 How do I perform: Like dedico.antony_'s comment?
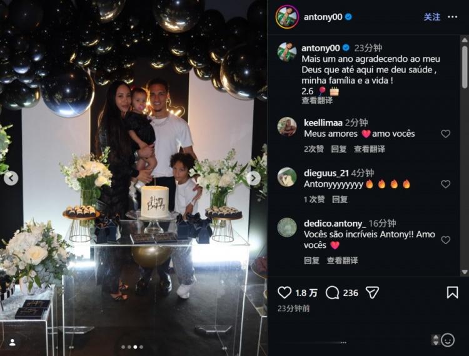point(446,240)
